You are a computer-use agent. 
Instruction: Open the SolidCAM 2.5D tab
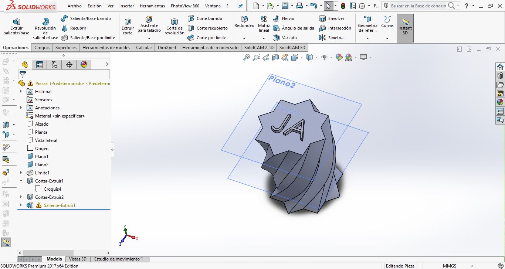(x=259, y=47)
